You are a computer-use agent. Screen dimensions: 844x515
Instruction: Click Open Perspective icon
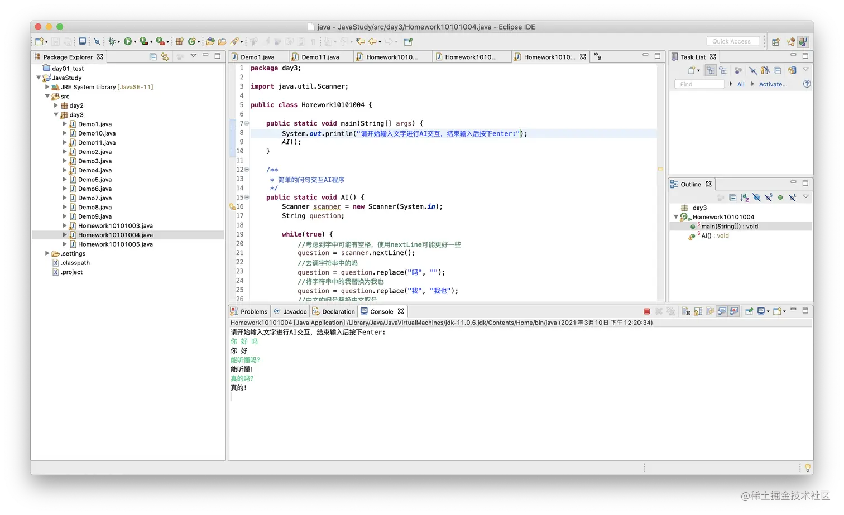[x=776, y=41]
